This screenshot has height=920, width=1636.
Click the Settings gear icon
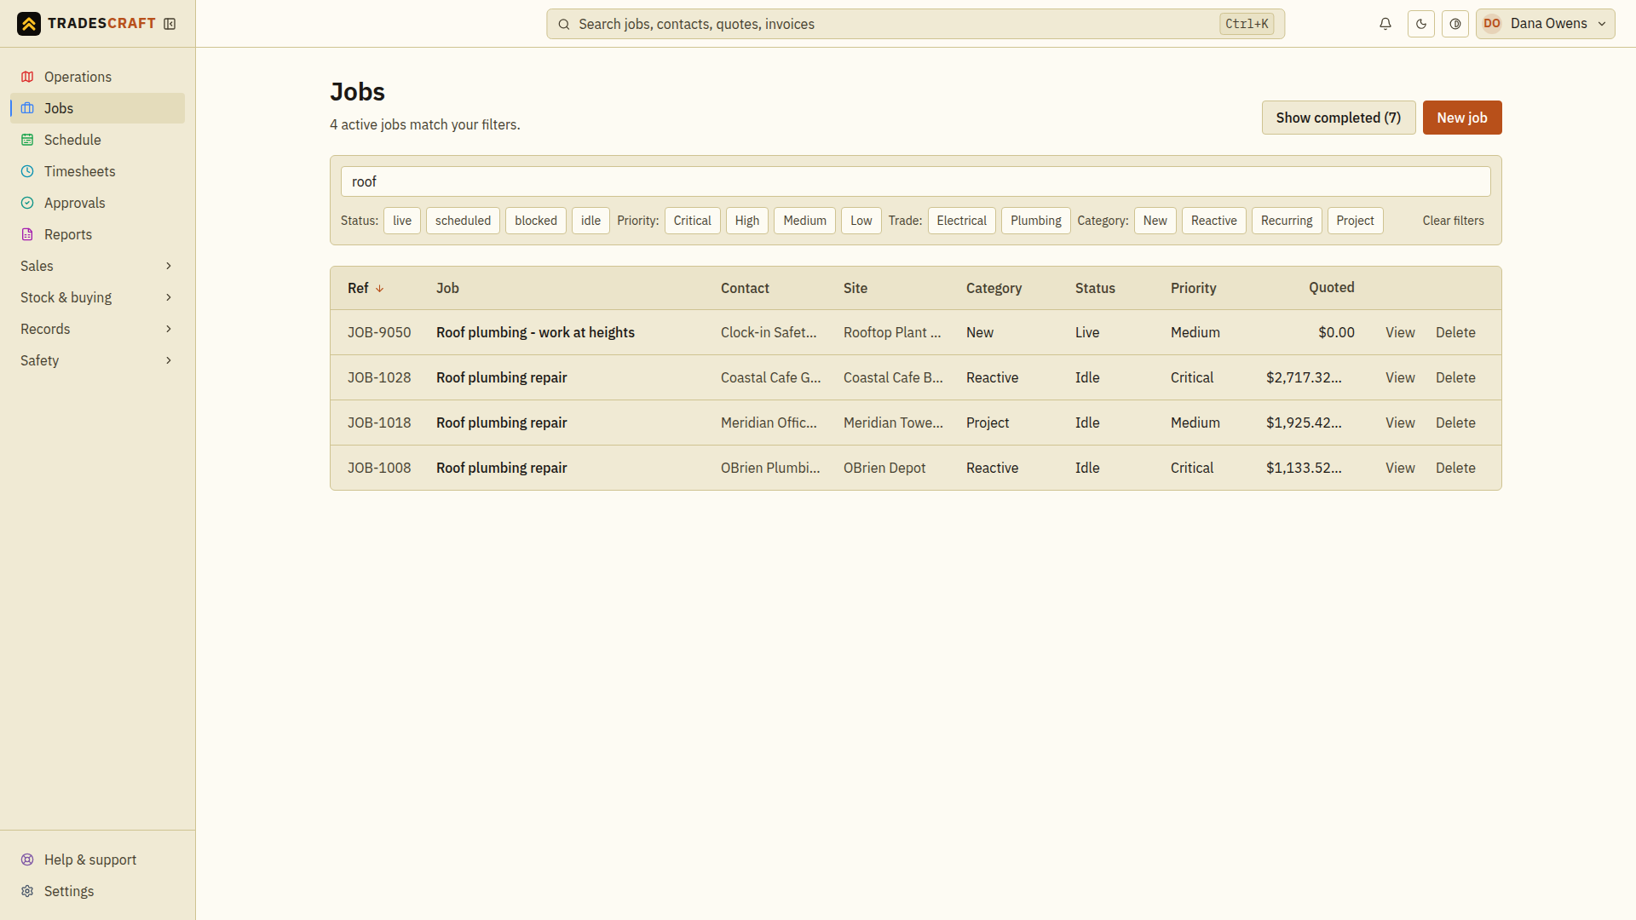coord(27,891)
